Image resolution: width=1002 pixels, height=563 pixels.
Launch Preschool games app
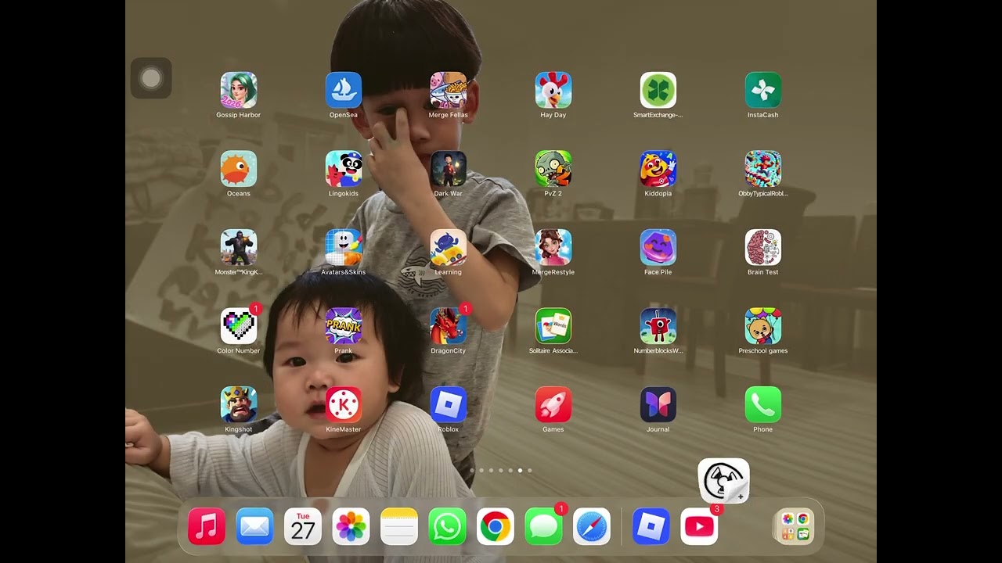[x=763, y=326]
